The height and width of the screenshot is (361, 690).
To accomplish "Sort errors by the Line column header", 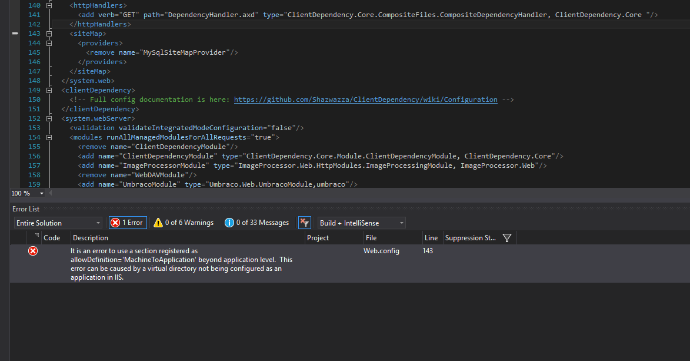I will coord(431,237).
